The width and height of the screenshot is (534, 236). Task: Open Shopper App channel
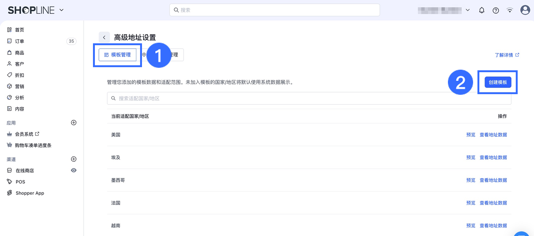click(x=30, y=193)
